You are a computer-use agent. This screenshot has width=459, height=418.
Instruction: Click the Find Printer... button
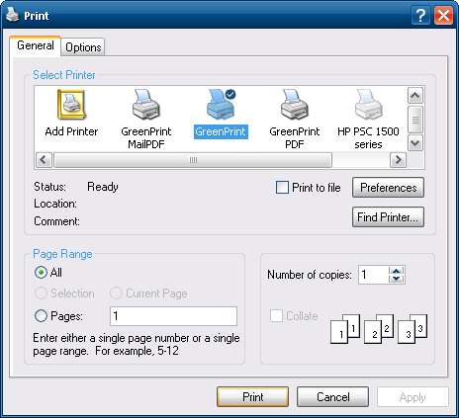(388, 217)
